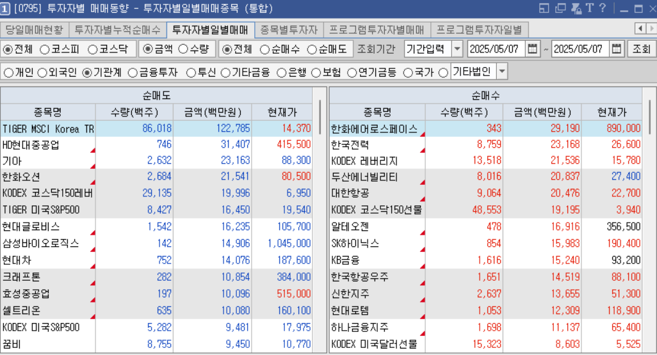Screen dimensions: 657x355
Task: Click the 두산에너빌리티 stock name
Action: point(364,177)
